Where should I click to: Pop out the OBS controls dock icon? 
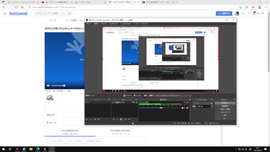coord(235,100)
